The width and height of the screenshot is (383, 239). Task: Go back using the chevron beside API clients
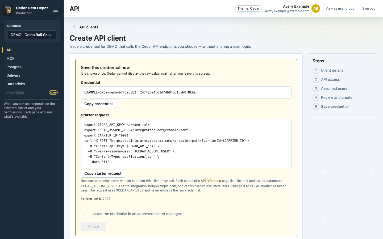pyautogui.click(x=74, y=27)
